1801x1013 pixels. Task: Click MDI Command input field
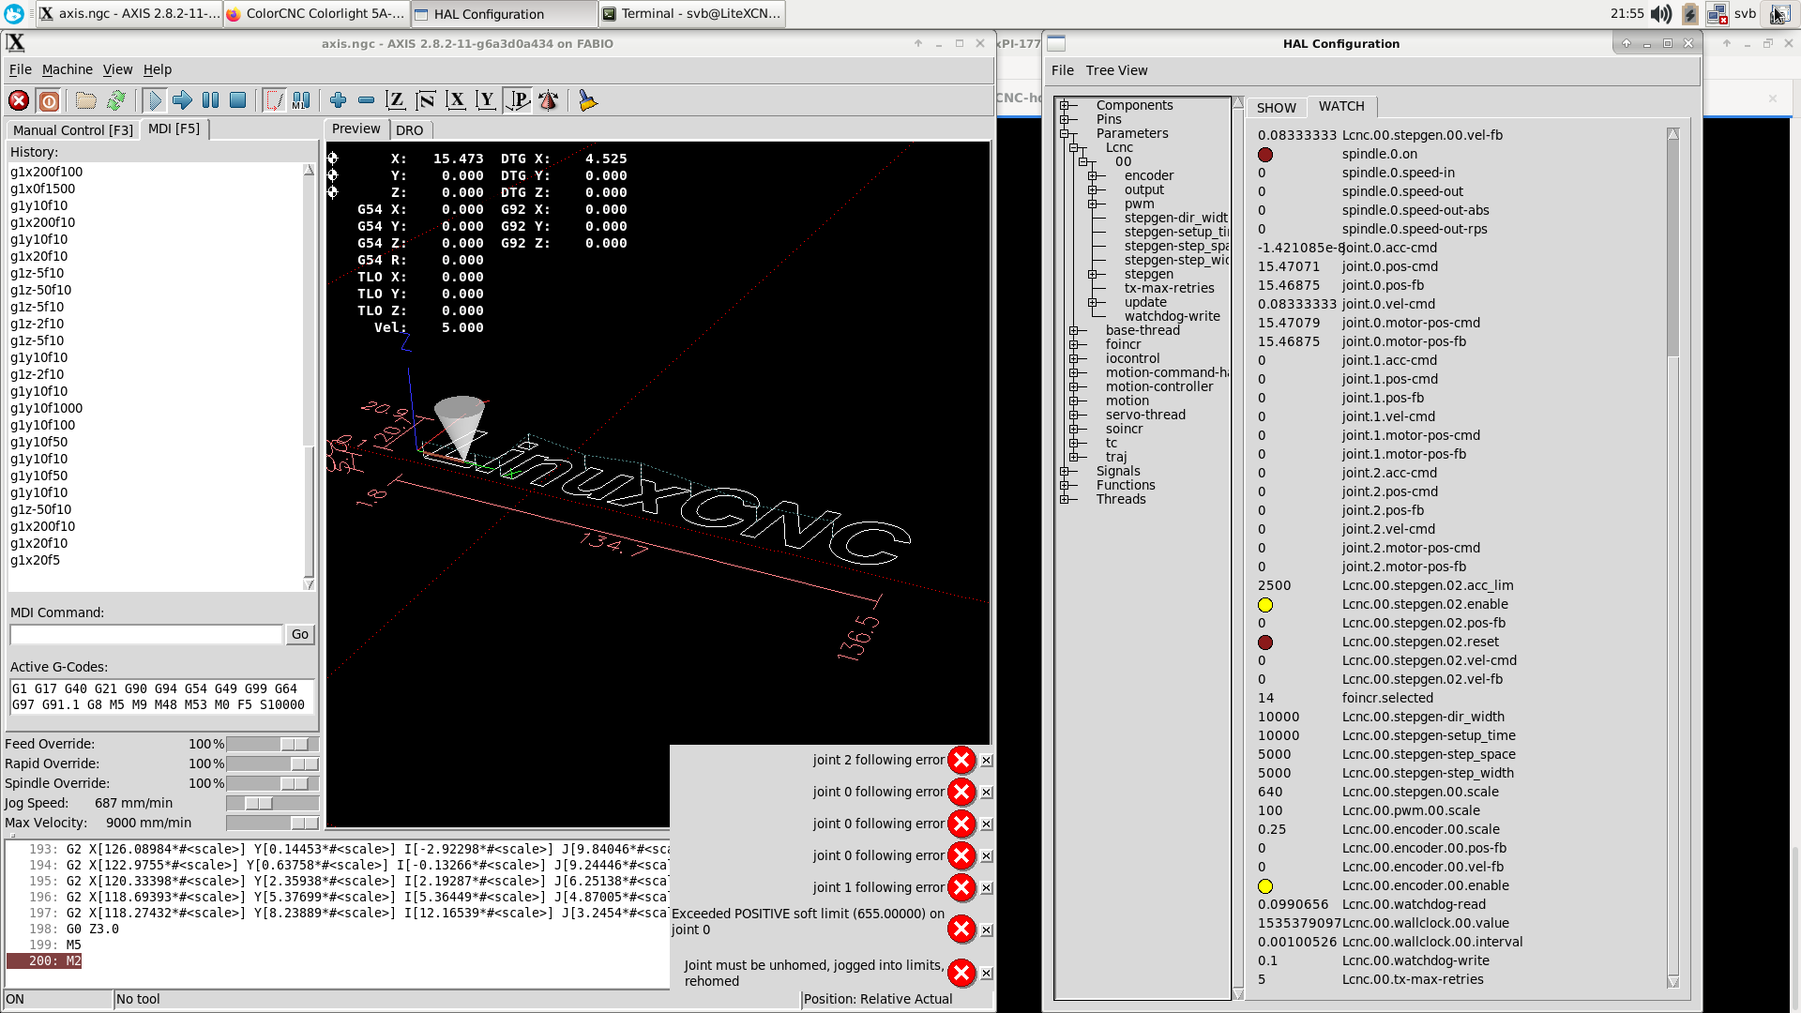click(146, 635)
